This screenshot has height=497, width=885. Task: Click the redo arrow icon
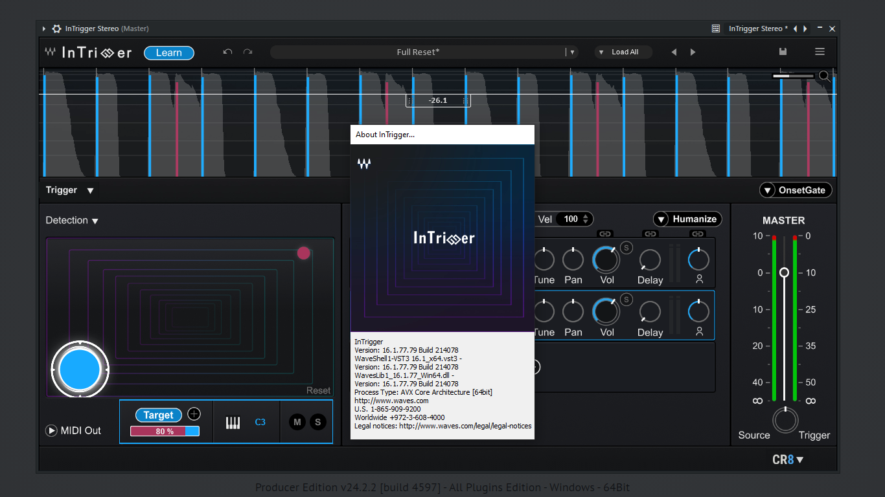click(x=247, y=52)
